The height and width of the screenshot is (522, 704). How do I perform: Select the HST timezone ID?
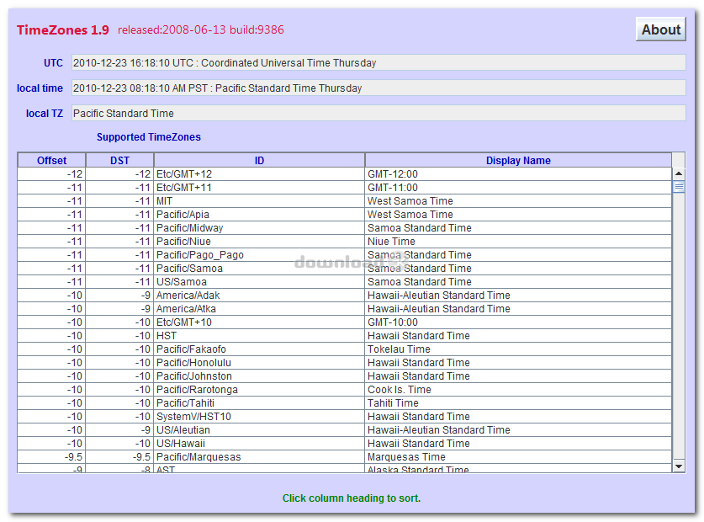tap(259, 336)
